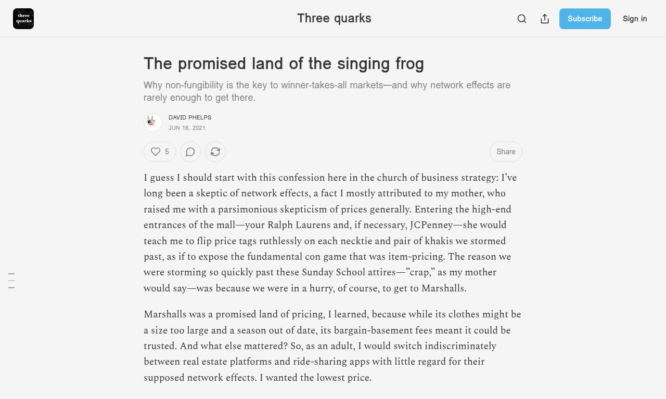Click the search magnifier icon

coord(522,19)
